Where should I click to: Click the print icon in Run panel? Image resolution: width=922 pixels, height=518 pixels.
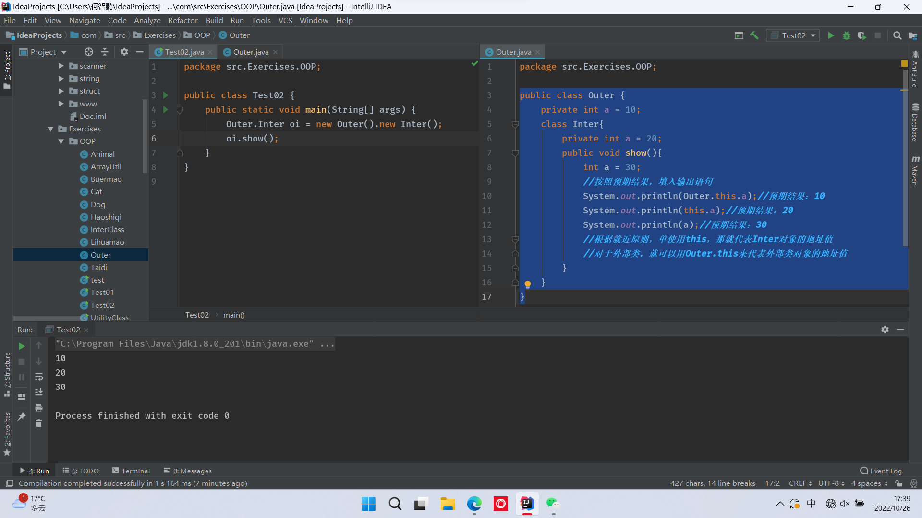coord(39,408)
